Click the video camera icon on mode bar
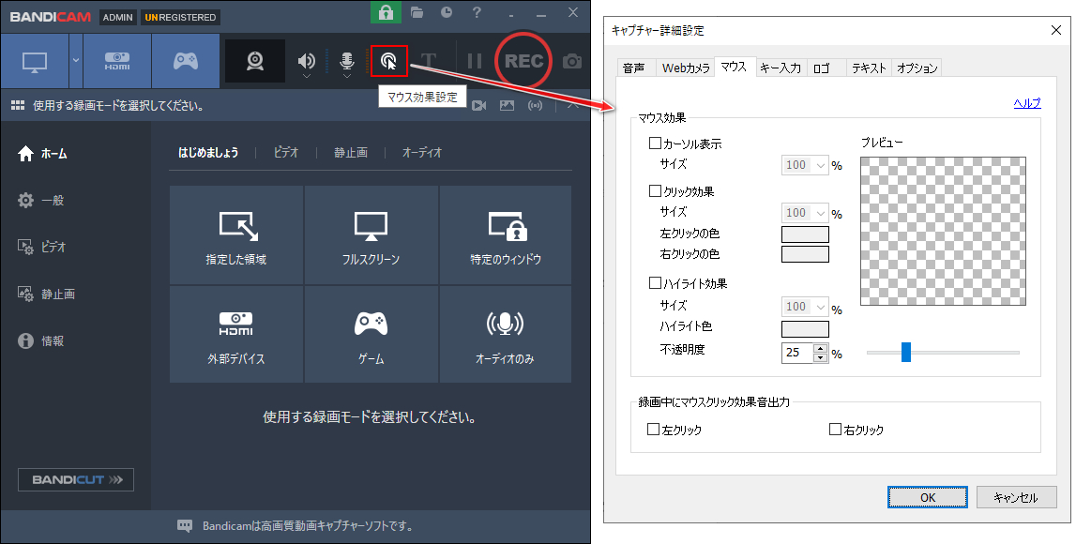Viewport: 1076px width, 544px height. [x=479, y=106]
